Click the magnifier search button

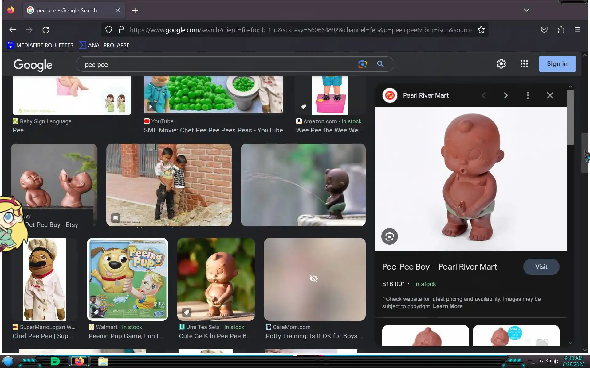pyautogui.click(x=380, y=64)
